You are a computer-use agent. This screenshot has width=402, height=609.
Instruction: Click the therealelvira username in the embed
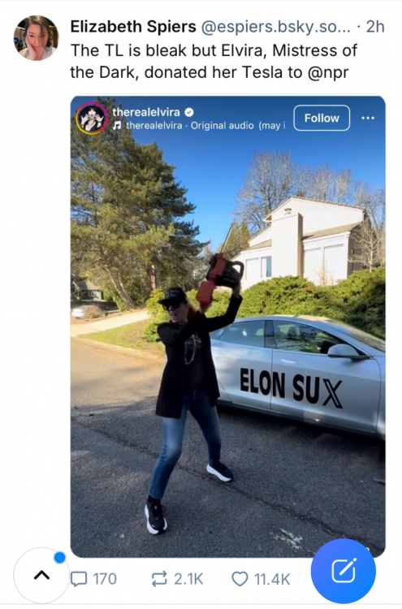146,112
